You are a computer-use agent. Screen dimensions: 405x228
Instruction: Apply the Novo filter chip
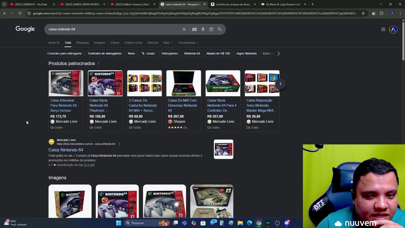pyautogui.click(x=131, y=54)
